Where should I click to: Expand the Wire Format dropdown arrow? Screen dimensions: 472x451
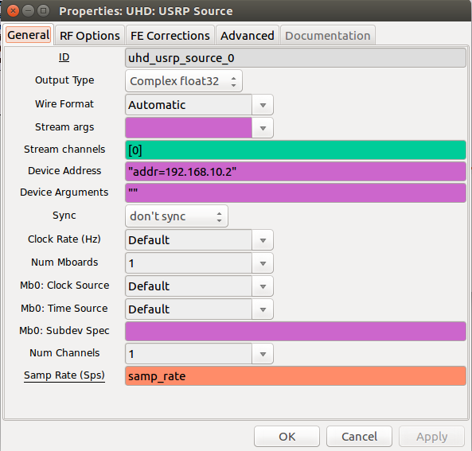click(263, 105)
